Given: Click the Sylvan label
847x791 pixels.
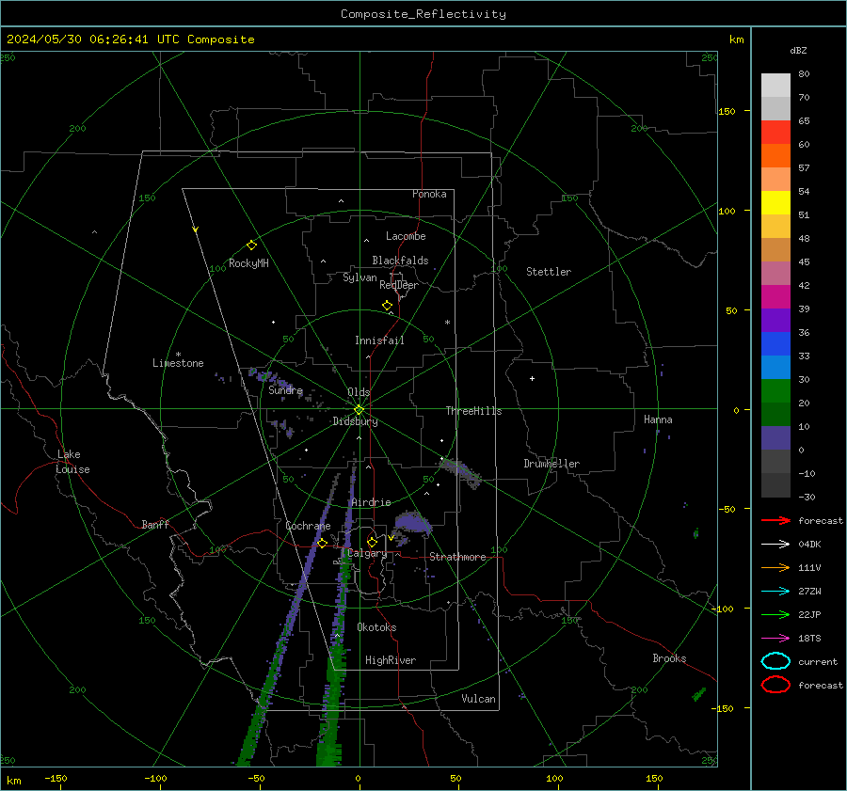Looking at the screenshot, I should point(360,277).
